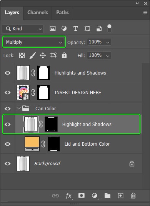Create new fill or adjustment layer

coord(95,196)
